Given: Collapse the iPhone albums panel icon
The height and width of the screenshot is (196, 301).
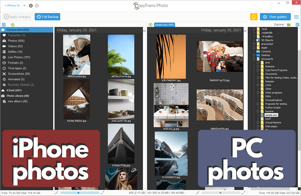Looking at the screenshot, I should coord(4,24).
